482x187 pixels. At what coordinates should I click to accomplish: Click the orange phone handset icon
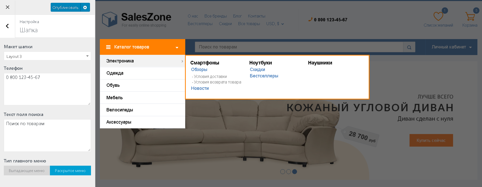click(310, 19)
